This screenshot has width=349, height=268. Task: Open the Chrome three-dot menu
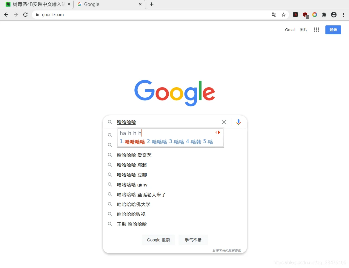pyautogui.click(x=343, y=15)
